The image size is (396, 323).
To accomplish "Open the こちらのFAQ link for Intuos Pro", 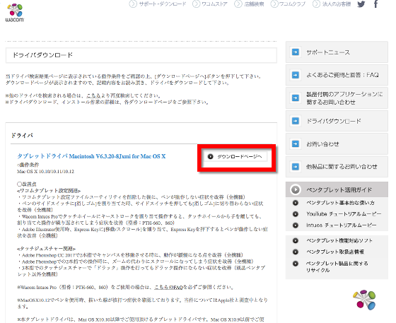I will coord(168,287).
